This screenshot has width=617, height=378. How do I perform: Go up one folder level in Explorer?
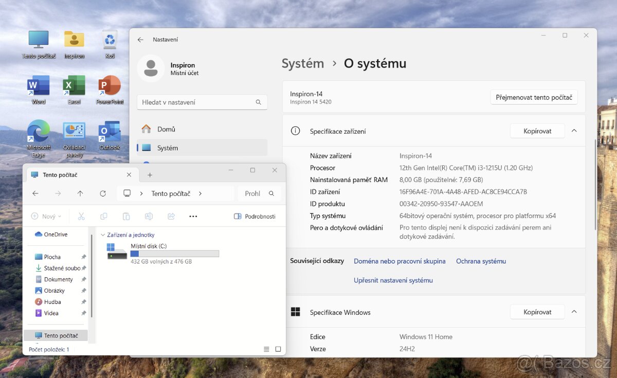80,193
